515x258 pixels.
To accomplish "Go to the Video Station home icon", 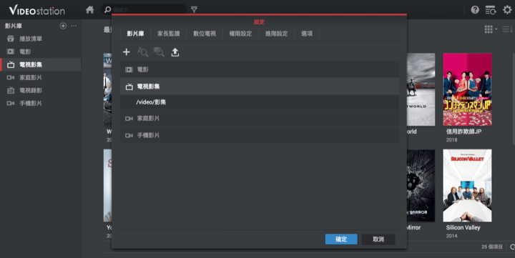I will coord(89,10).
